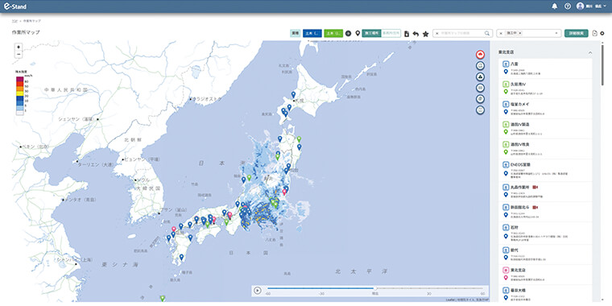The image size is (612, 306).
Task: Select the 石狩 worksite entry
Action: (545, 234)
